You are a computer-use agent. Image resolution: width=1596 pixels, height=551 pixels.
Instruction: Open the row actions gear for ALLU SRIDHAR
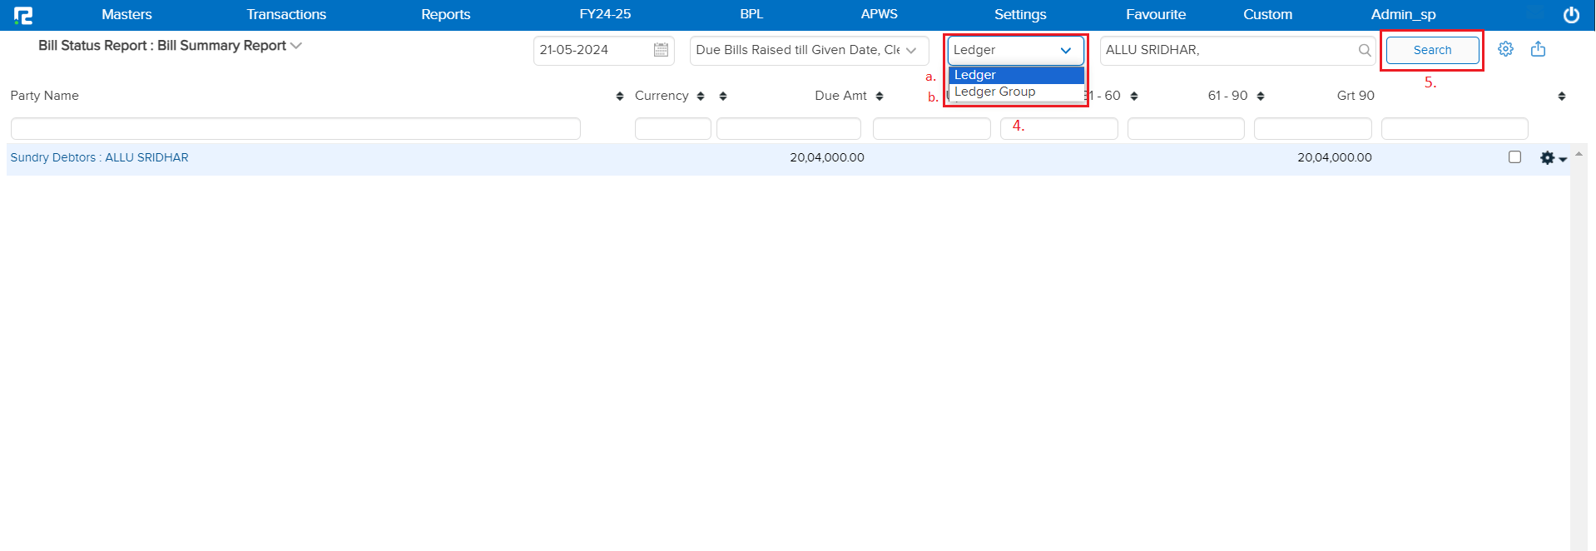coord(1552,158)
